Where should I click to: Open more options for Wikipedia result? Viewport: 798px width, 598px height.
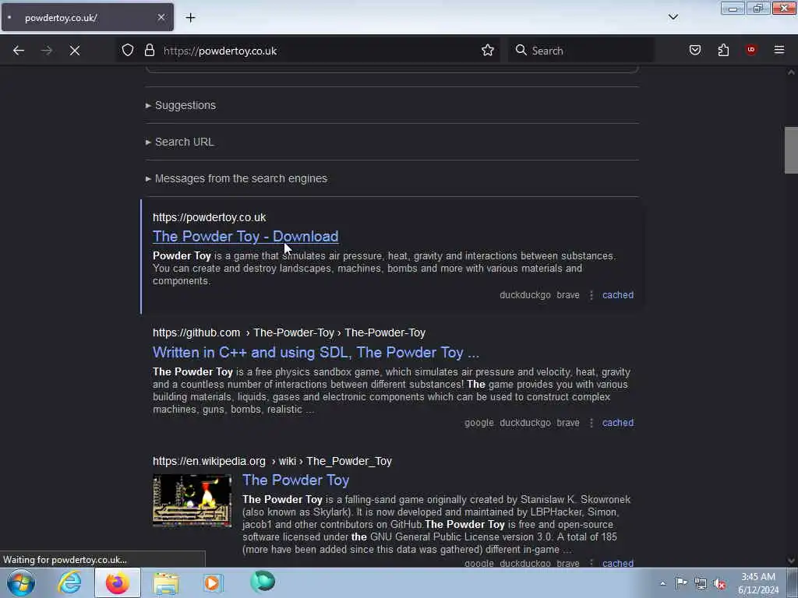(591, 563)
